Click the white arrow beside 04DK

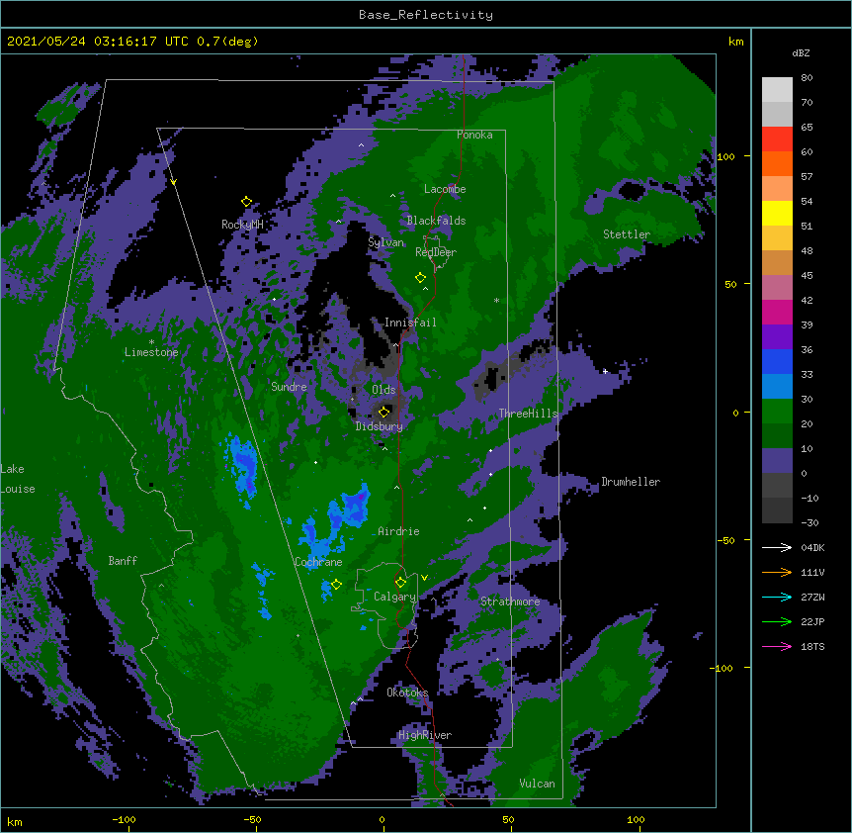pos(777,547)
